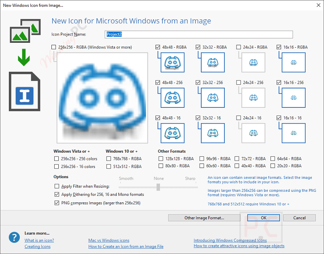Check 256x256 - 256 colors option
This screenshot has height=254, width=324.
point(56,159)
